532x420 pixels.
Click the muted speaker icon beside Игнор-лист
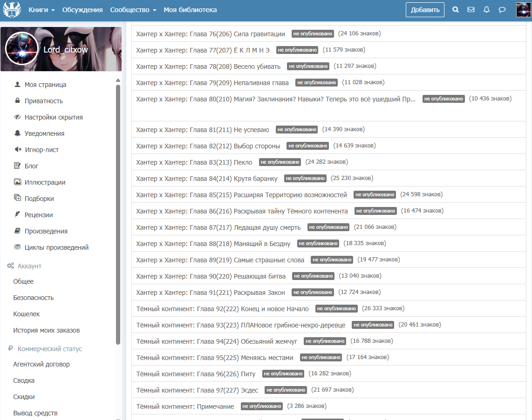tap(18, 149)
